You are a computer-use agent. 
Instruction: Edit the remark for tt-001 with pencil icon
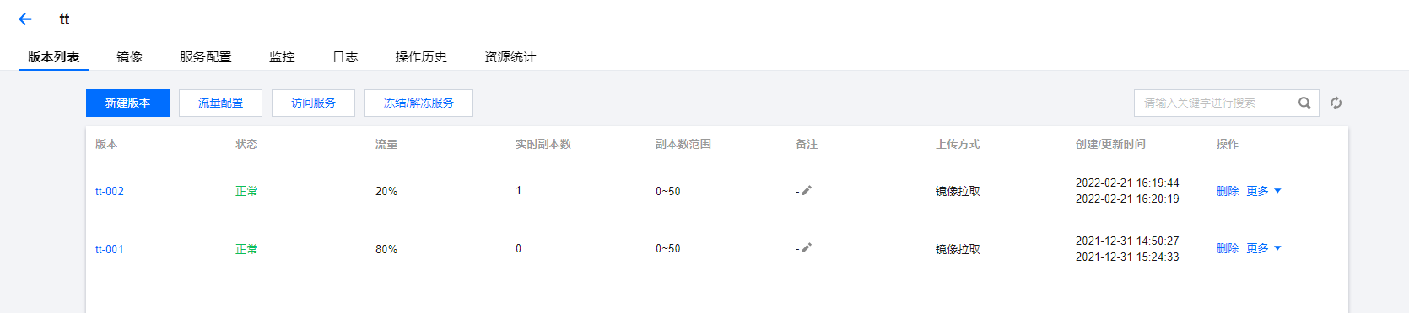pos(807,248)
